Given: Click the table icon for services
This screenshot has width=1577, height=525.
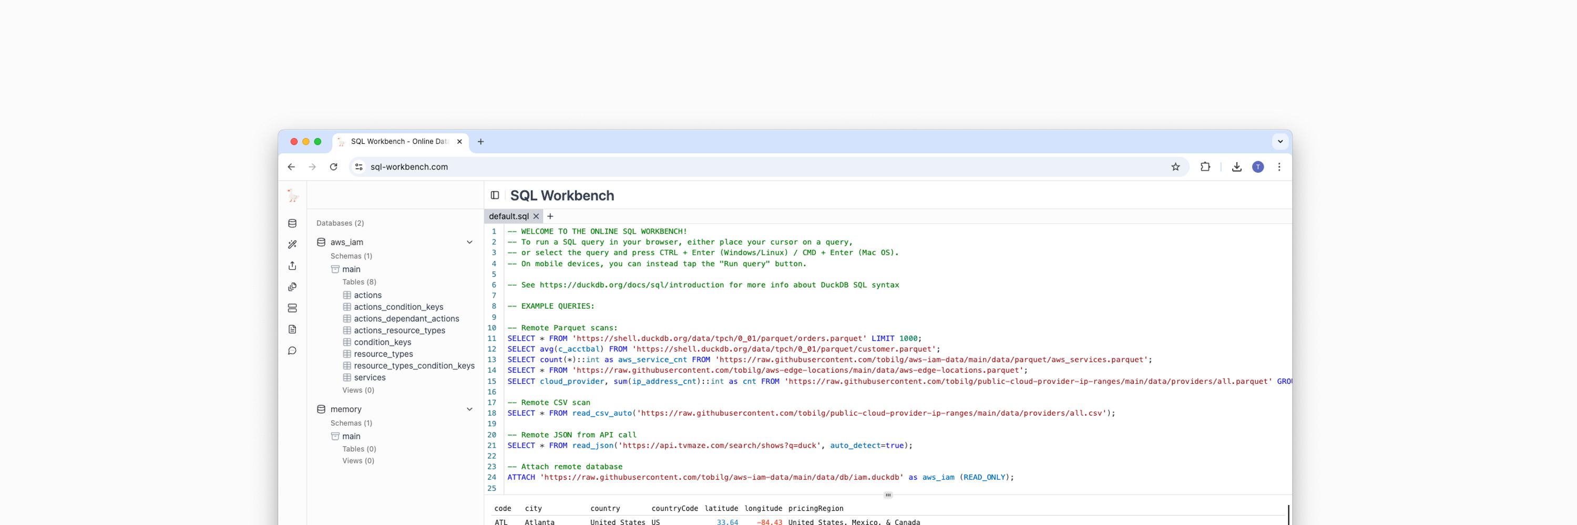Looking at the screenshot, I should click(347, 377).
